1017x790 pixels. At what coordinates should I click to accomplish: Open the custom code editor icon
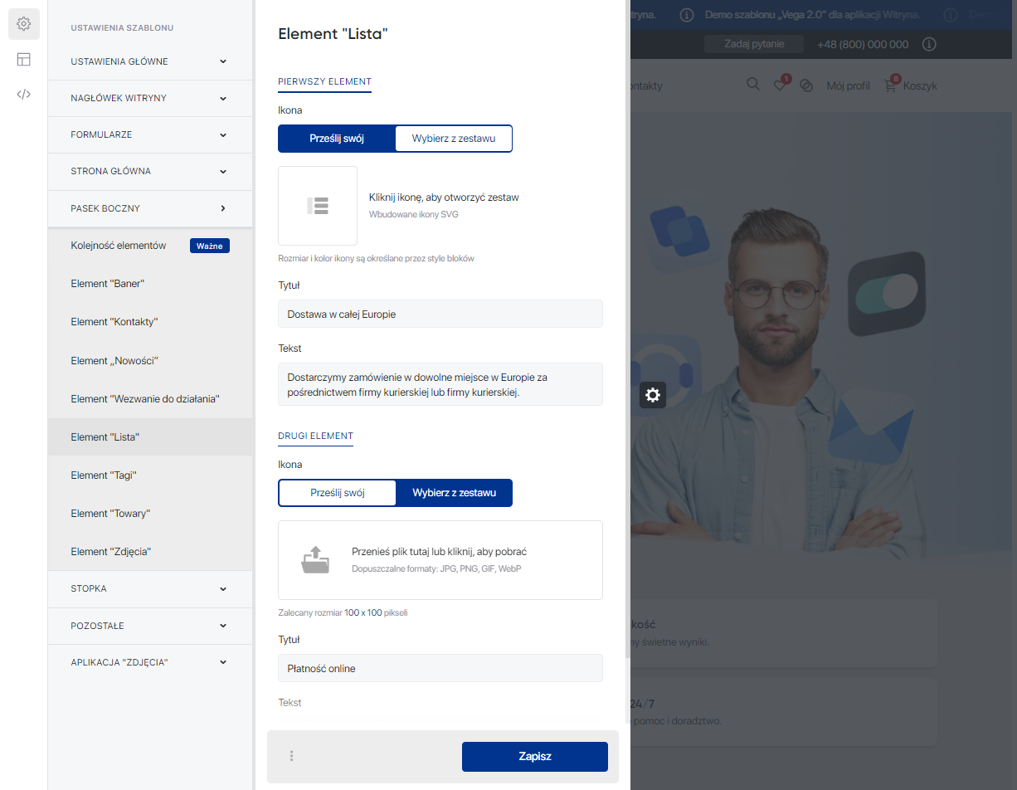click(23, 94)
